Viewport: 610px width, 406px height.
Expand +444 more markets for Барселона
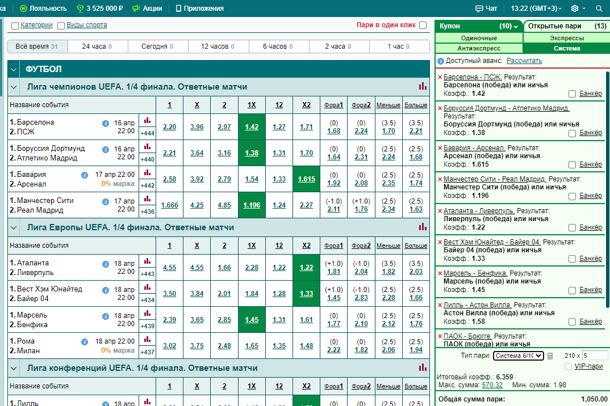[x=148, y=133]
